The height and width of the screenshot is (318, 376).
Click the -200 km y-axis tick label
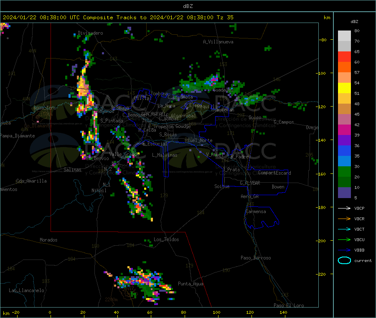coord(320,241)
